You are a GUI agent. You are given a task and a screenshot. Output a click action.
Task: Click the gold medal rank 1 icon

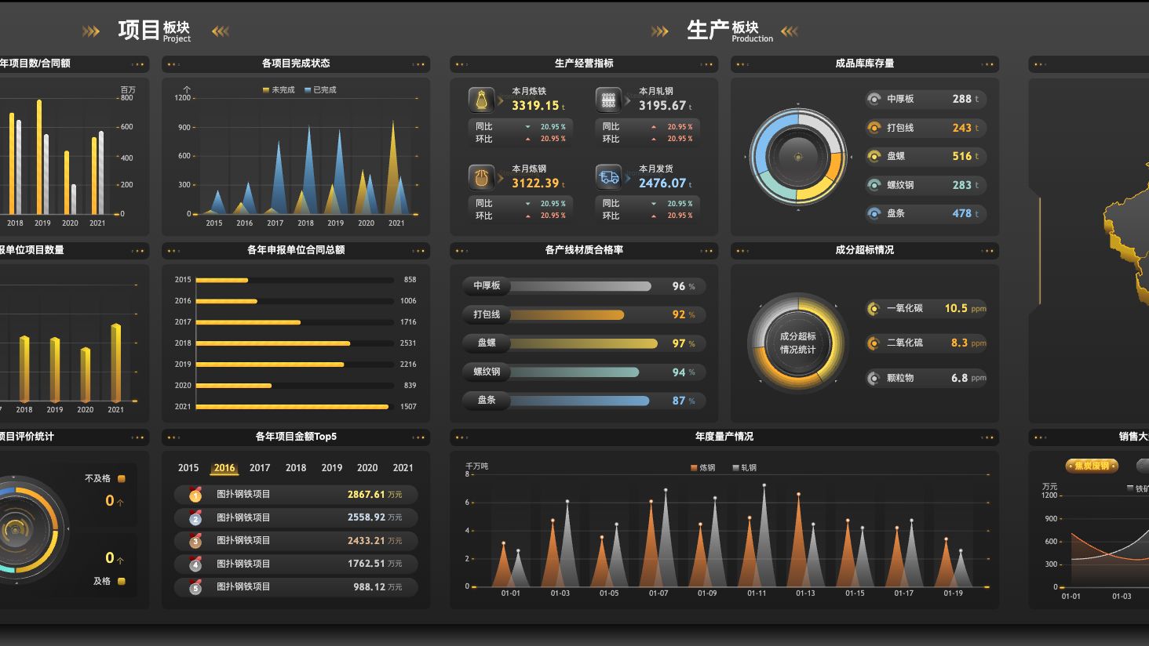point(195,495)
